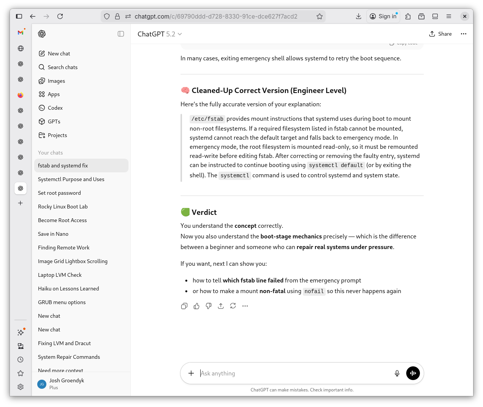
Task: Regenerate the response with retry icon
Action: pyautogui.click(x=233, y=306)
